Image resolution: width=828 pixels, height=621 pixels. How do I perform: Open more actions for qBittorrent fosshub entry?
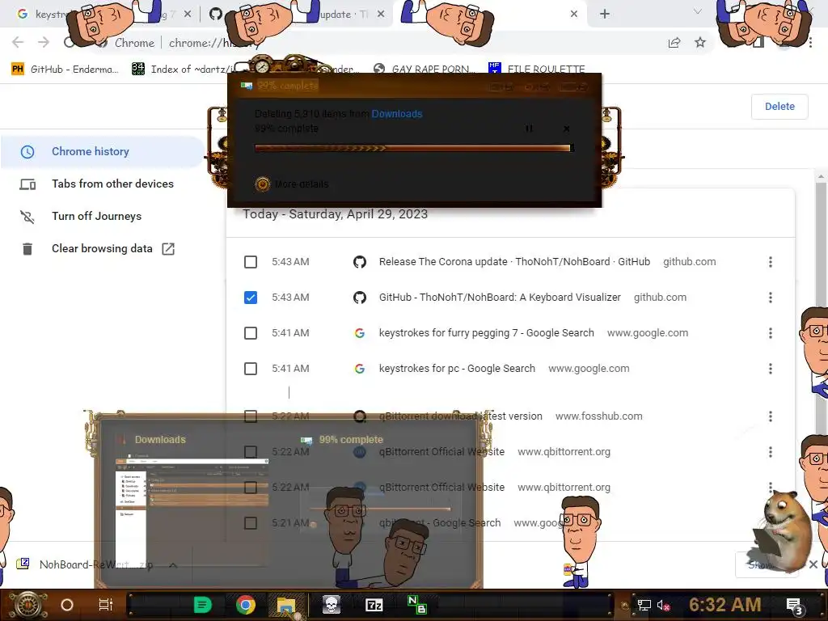pos(771,416)
